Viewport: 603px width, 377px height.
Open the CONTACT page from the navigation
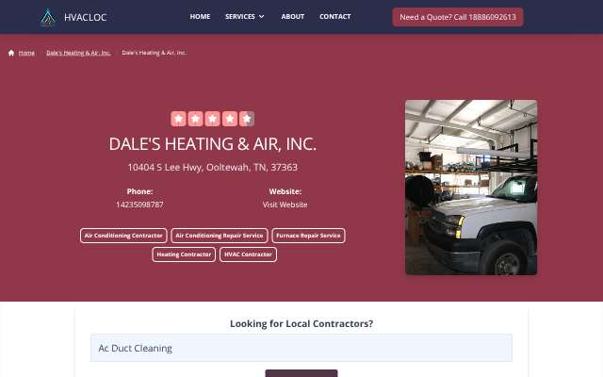335,17
